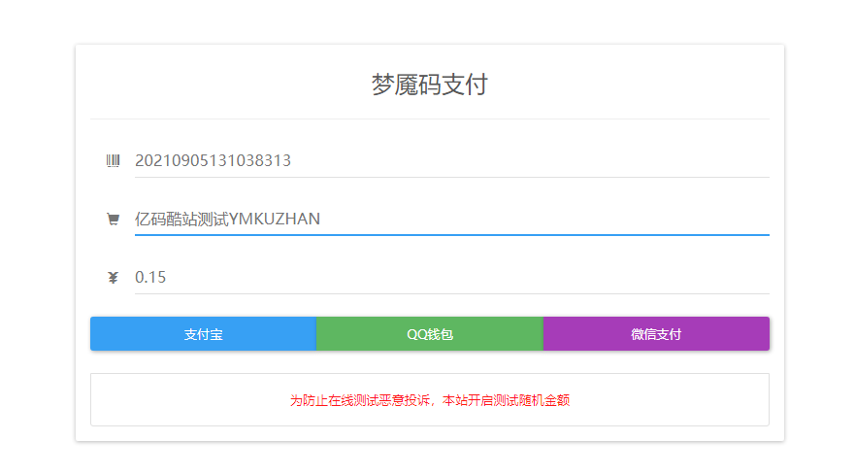Focus the product name field 亿码酷站测试YMKUZHAN

pos(452,219)
